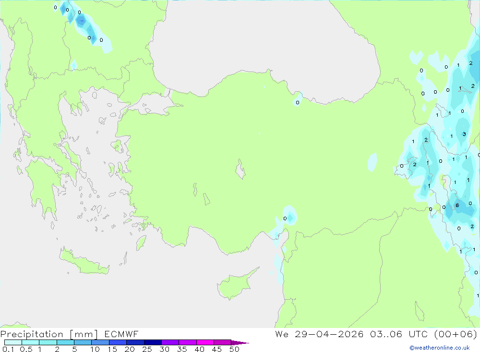Pick the 1–2 mm legend color swatch
Viewport: 480px width, 352px height.
[x=48, y=342]
